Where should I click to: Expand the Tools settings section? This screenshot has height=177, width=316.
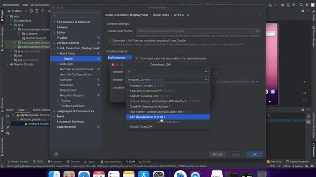(x=54, y=116)
